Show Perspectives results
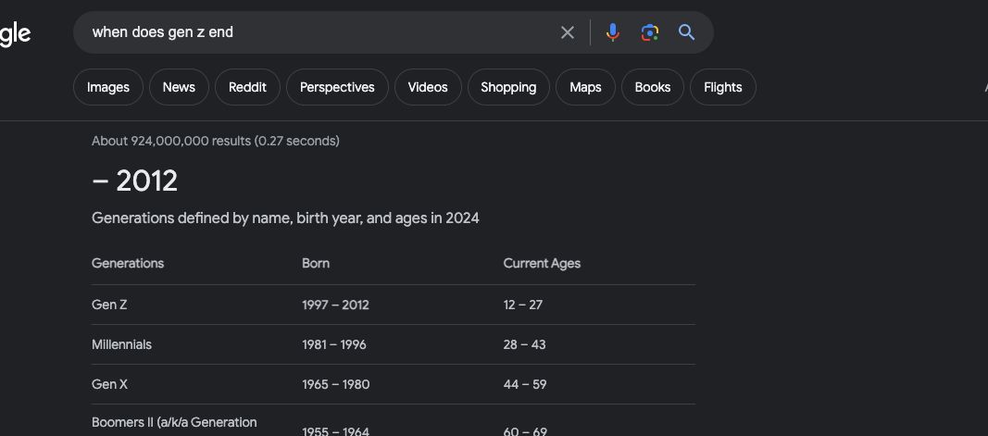Screen dimensions: 988x436 [337, 87]
